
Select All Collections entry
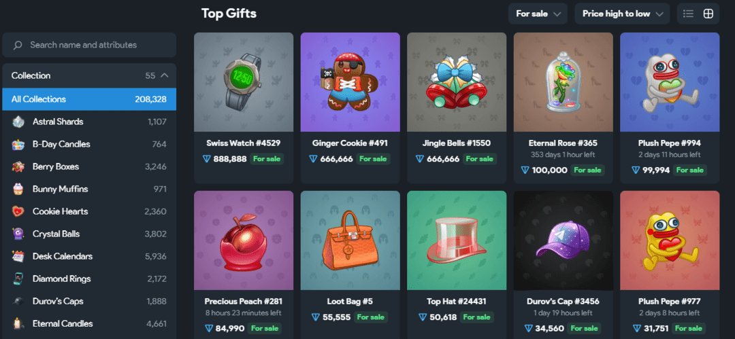[x=89, y=99]
